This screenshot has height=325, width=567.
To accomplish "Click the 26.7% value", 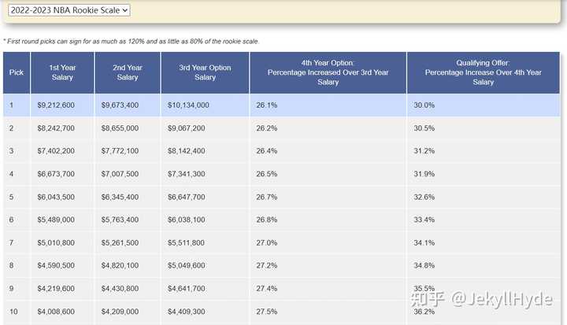I will [267, 197].
